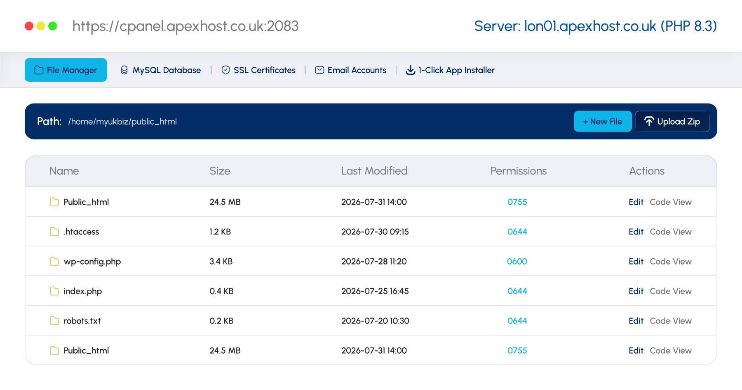Sort by the Name column header
742x390 pixels.
click(x=64, y=171)
